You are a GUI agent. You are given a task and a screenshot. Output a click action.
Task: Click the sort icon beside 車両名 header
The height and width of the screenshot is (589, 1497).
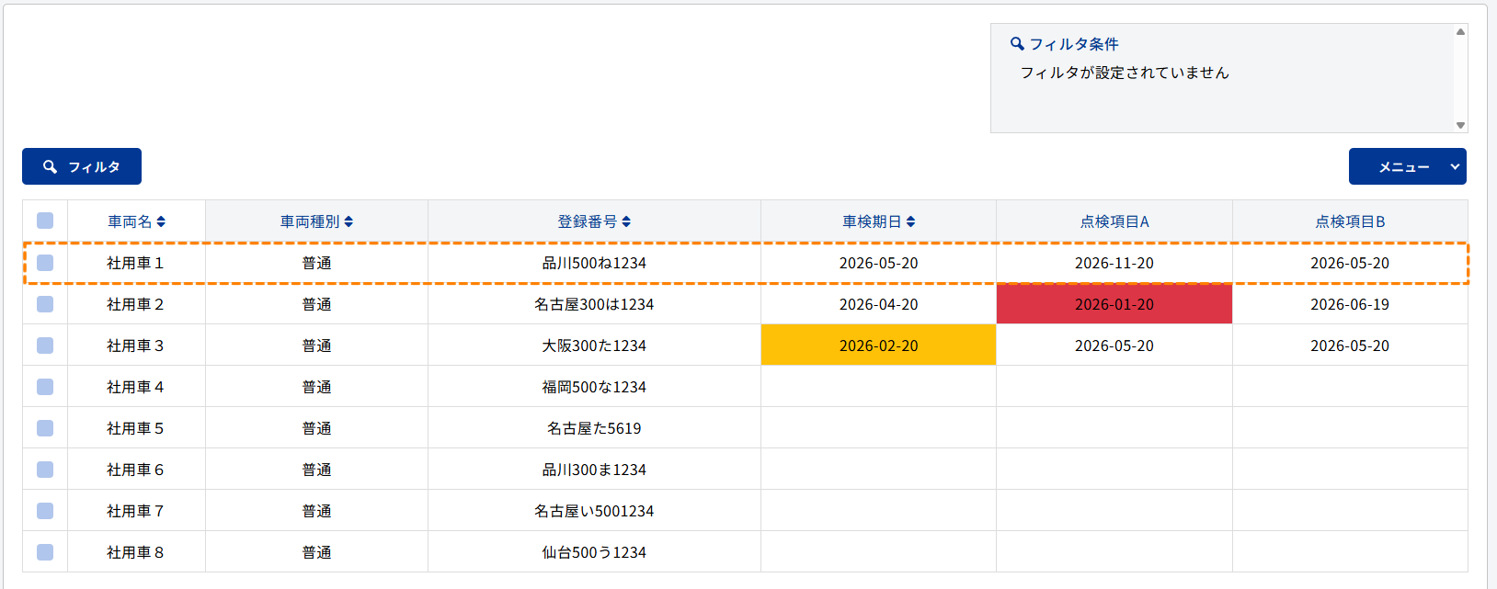coord(161,221)
